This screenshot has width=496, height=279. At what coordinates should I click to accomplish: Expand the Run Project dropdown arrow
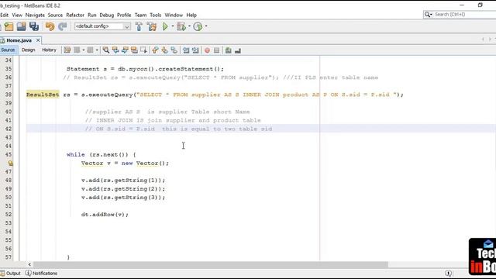(173, 26)
